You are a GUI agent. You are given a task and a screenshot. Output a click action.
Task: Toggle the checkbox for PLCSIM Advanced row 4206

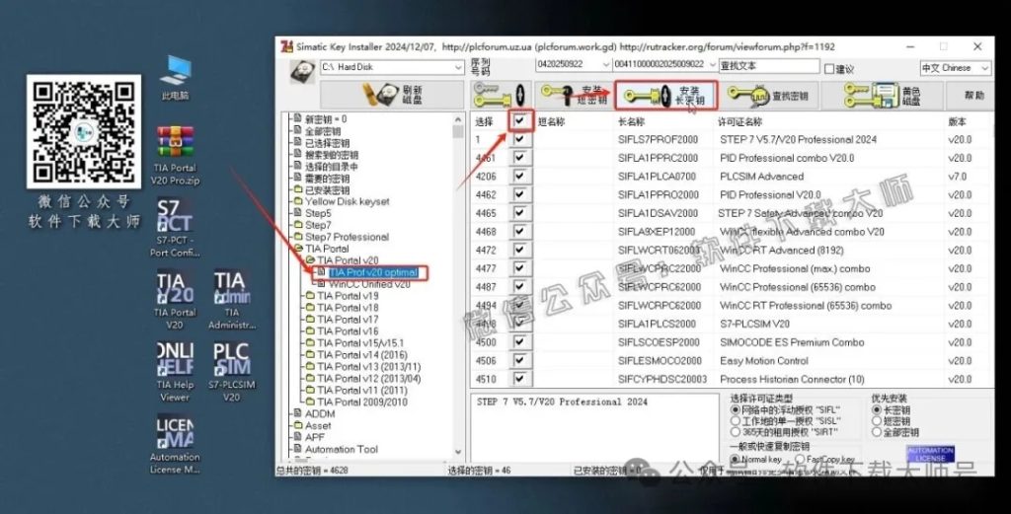coord(519,176)
